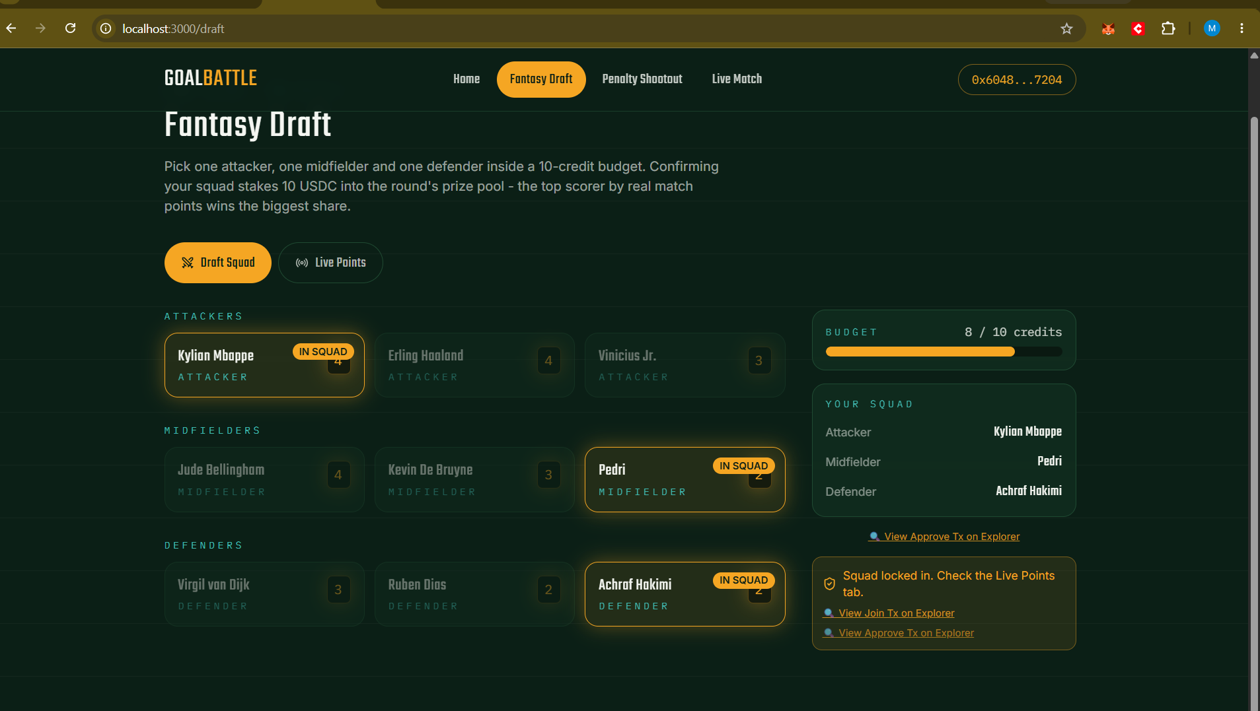1260x711 pixels.
Task: Open Chrome profile avatar M
Action: point(1212,28)
